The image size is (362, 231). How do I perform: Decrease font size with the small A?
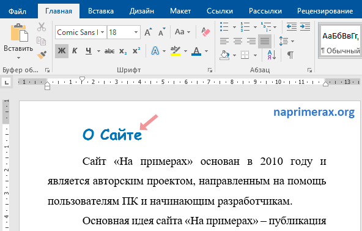pyautogui.click(x=162, y=32)
